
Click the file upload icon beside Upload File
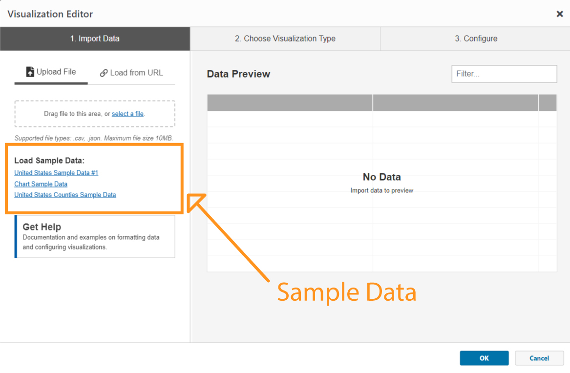[31, 71]
